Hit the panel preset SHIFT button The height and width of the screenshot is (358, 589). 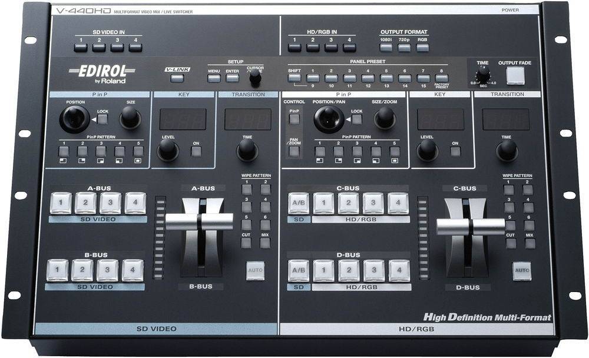click(x=294, y=78)
